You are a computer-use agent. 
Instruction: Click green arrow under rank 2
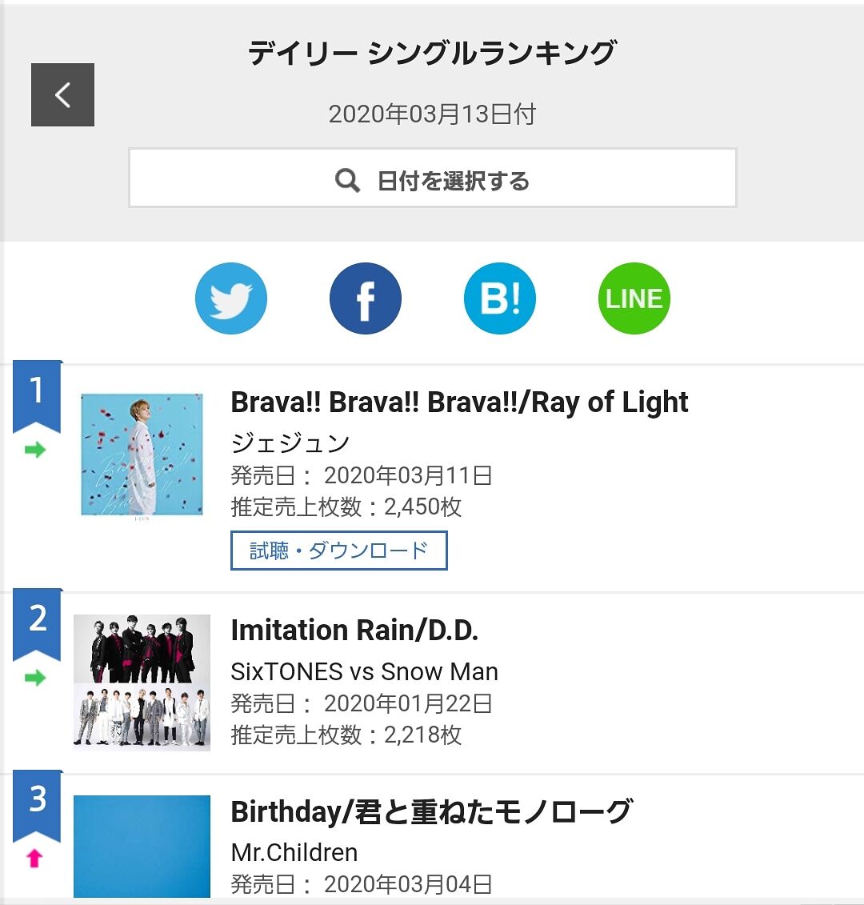[35, 678]
